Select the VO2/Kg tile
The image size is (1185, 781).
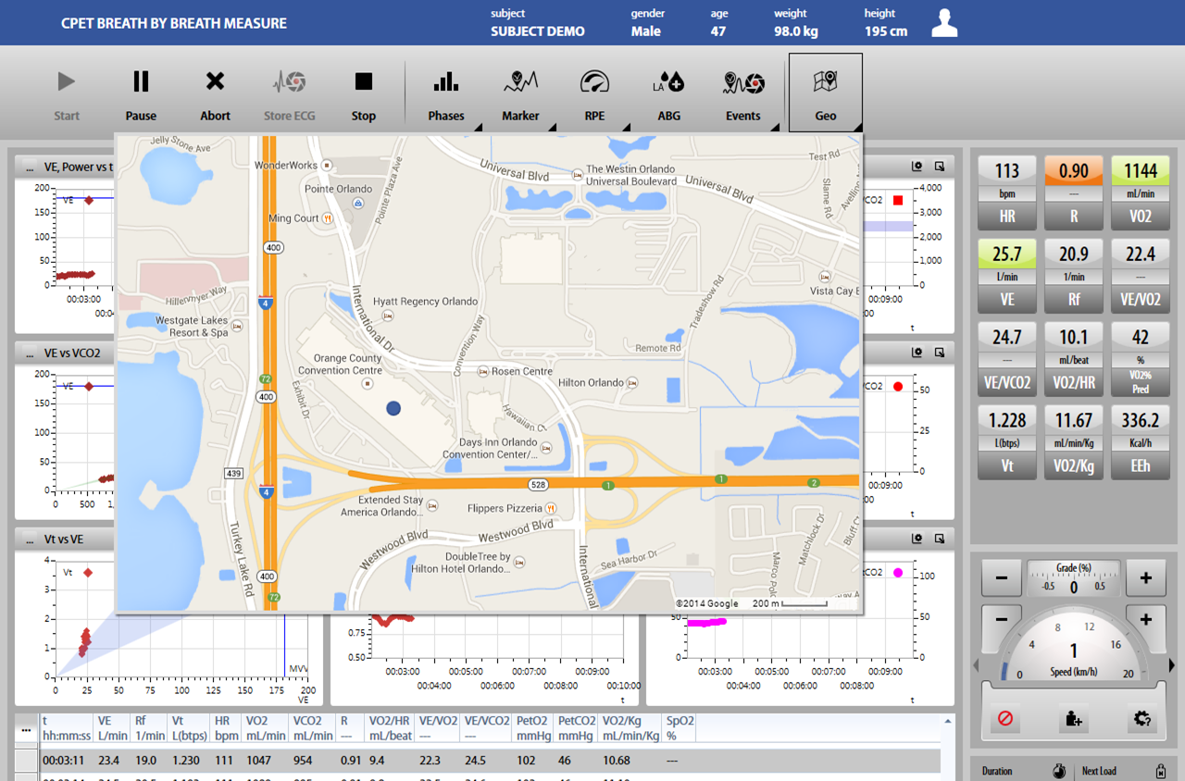(1074, 442)
